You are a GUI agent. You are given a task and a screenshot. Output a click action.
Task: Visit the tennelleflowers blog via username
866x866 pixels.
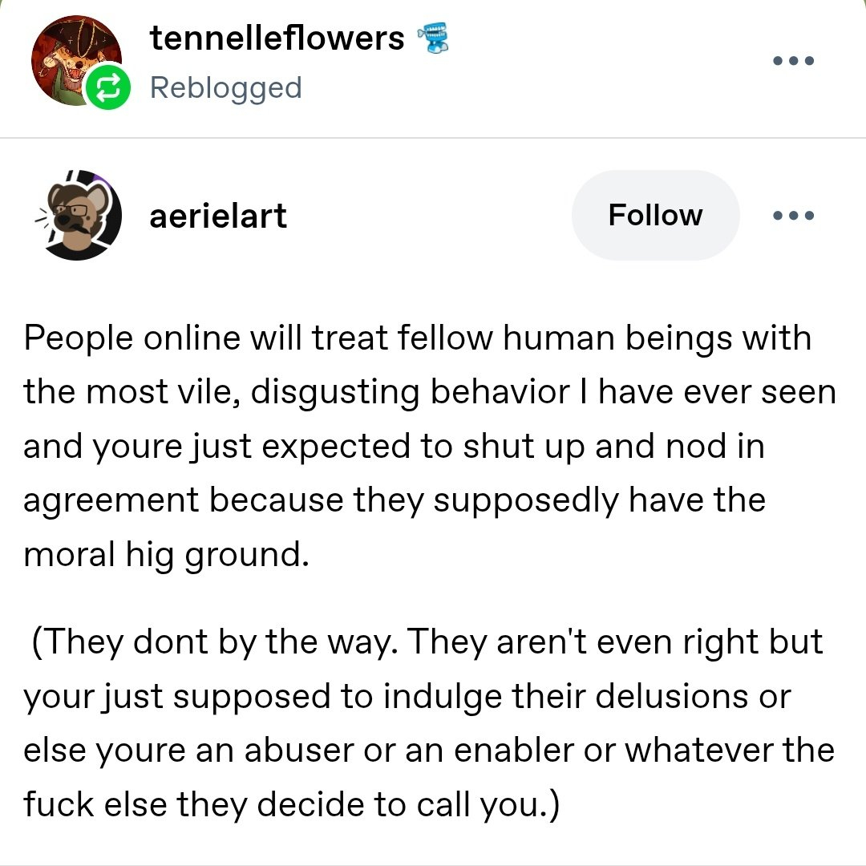tap(277, 38)
